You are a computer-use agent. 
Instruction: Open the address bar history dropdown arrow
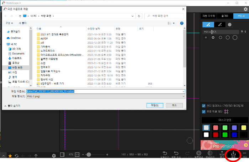point(132,16)
